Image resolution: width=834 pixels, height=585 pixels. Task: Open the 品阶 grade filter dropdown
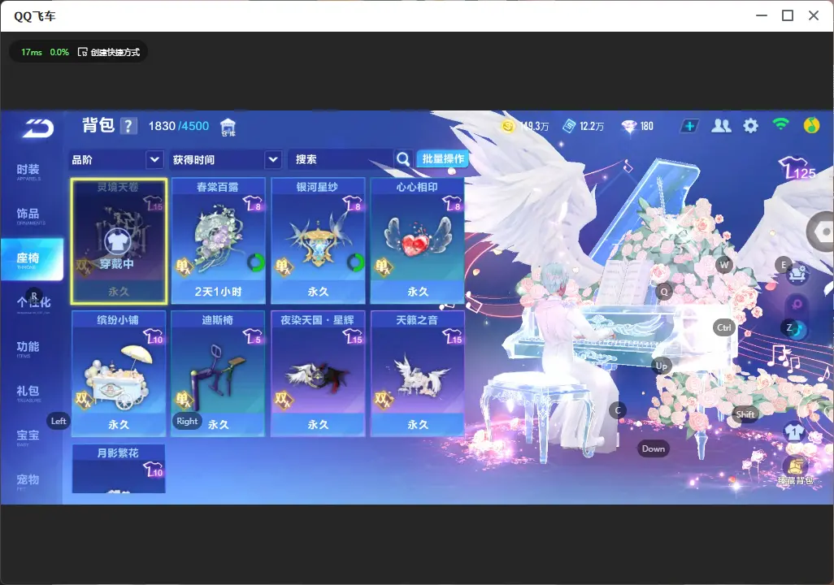(116, 159)
